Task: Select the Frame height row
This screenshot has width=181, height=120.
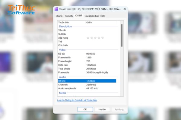Action: (x=87, y=61)
